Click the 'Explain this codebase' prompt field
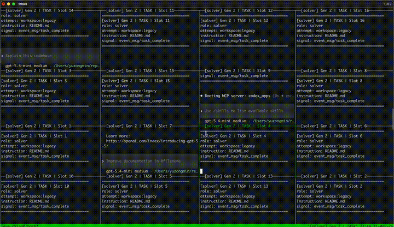The width and height of the screenshot is (394, 227). click(50, 56)
